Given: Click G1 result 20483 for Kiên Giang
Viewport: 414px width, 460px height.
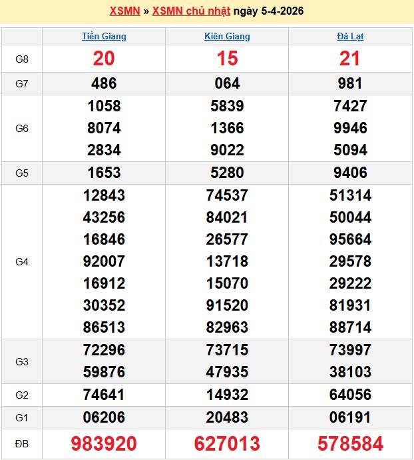Looking at the screenshot, I should [227, 417].
